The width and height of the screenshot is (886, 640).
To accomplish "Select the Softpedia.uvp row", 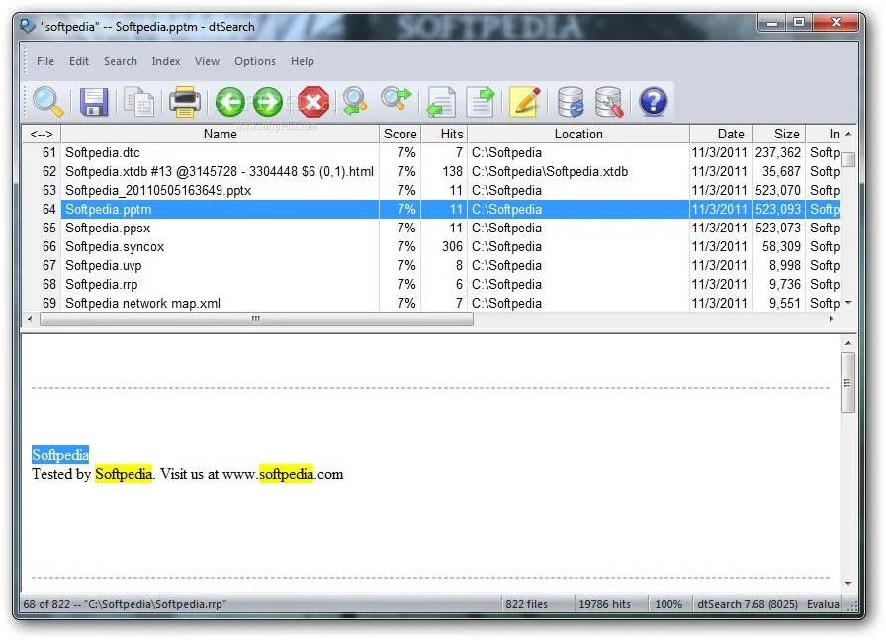I will point(431,265).
